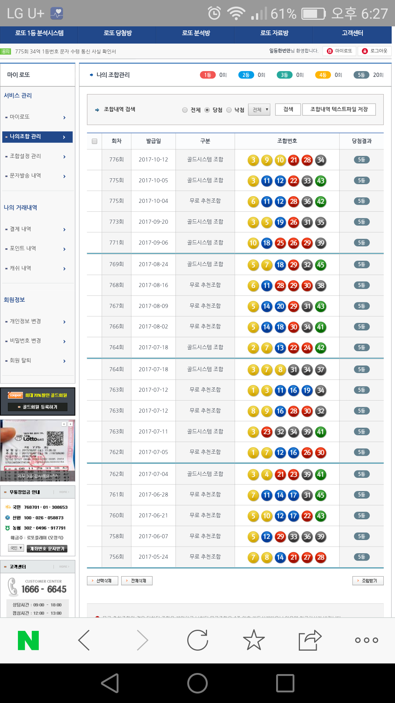Open the three-dot more options menu
The width and height of the screenshot is (395, 703).
pyautogui.click(x=366, y=640)
